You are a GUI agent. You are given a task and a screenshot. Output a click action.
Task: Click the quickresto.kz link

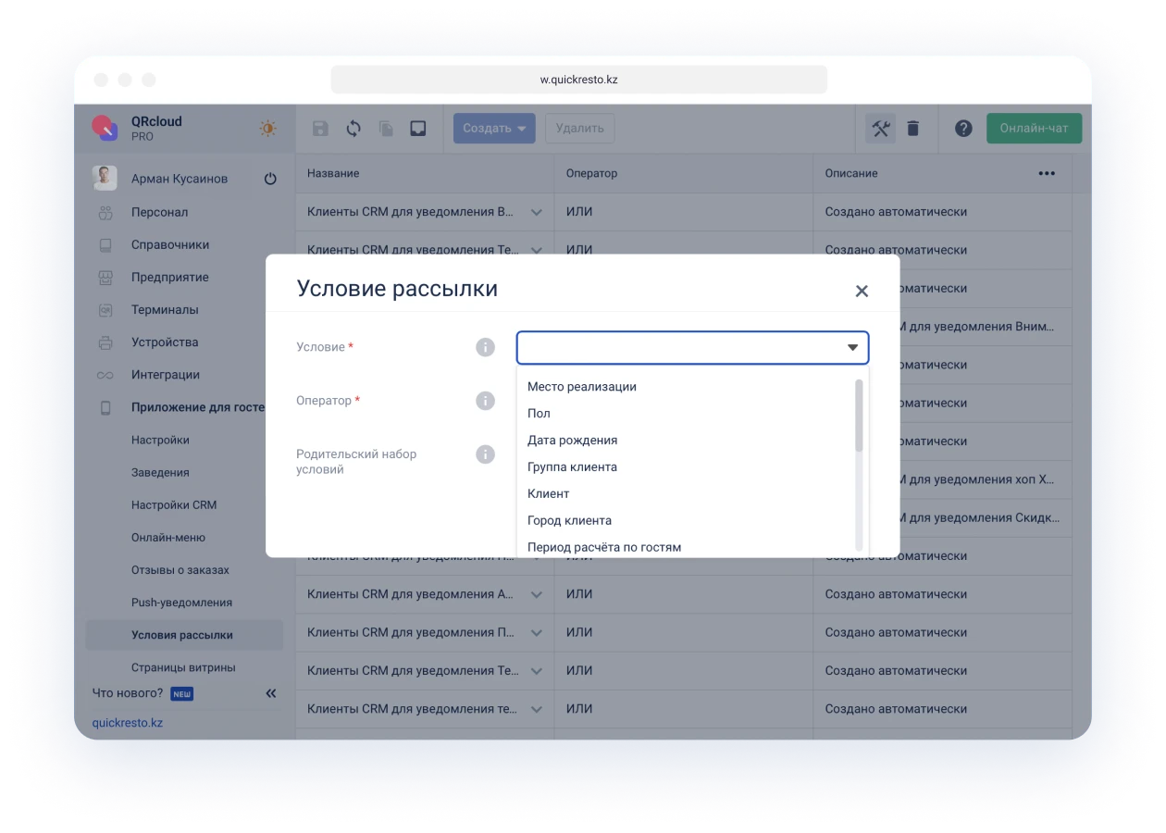point(128,722)
